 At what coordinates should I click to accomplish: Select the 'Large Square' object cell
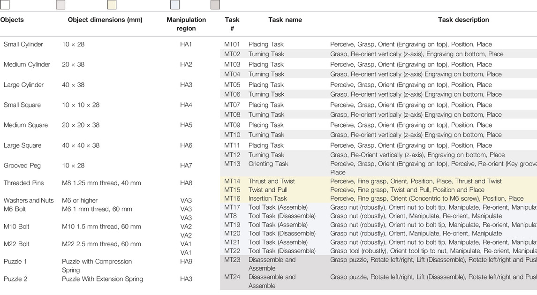pos(23,145)
